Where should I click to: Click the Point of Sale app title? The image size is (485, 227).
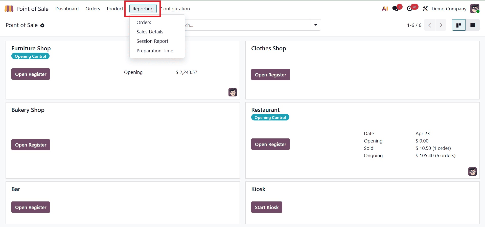(x=32, y=9)
